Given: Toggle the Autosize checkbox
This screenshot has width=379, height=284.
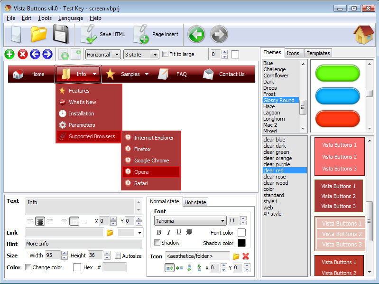Looking at the screenshot, I should point(118,256).
